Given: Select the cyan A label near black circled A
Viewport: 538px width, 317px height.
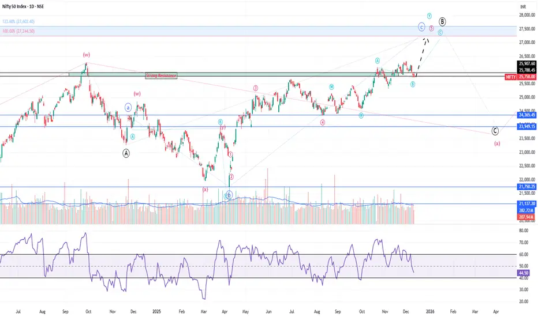Looking at the screenshot, I should click(132, 137).
